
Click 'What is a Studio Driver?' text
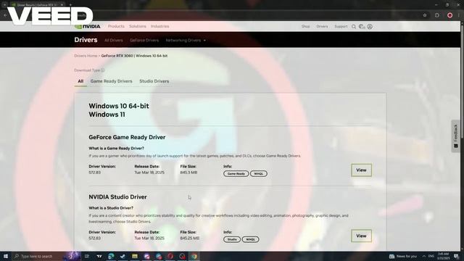[111, 208]
